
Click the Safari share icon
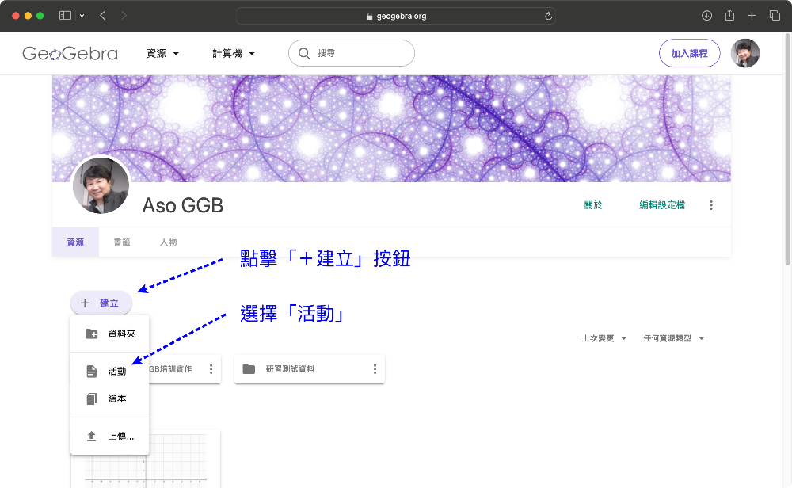point(729,16)
